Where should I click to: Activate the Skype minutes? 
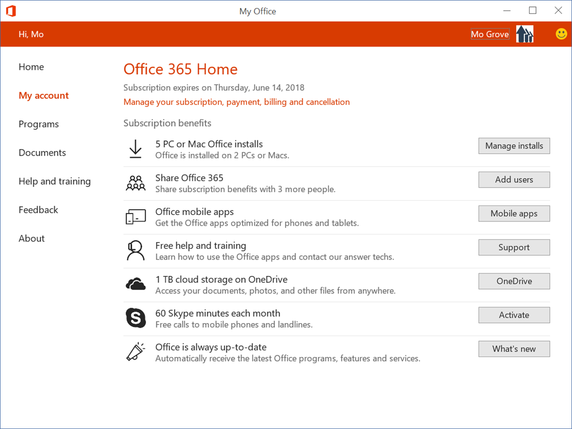pos(514,315)
